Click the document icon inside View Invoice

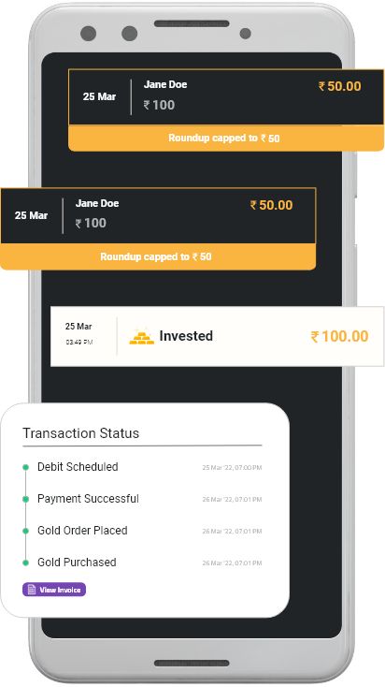[x=32, y=590]
